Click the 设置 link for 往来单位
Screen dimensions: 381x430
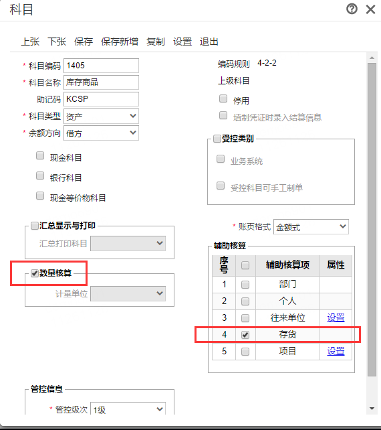pyautogui.click(x=336, y=317)
